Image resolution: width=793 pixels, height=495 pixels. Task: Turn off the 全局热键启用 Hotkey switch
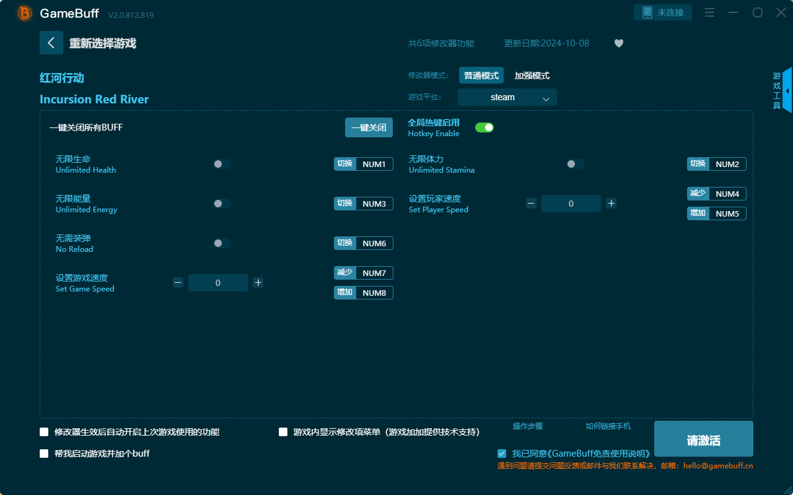[x=484, y=127]
